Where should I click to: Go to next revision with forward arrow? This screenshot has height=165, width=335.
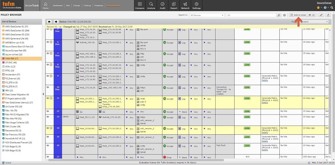point(56,22)
